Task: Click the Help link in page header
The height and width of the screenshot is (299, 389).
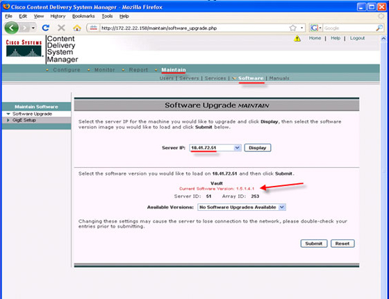Action: tap(336, 38)
